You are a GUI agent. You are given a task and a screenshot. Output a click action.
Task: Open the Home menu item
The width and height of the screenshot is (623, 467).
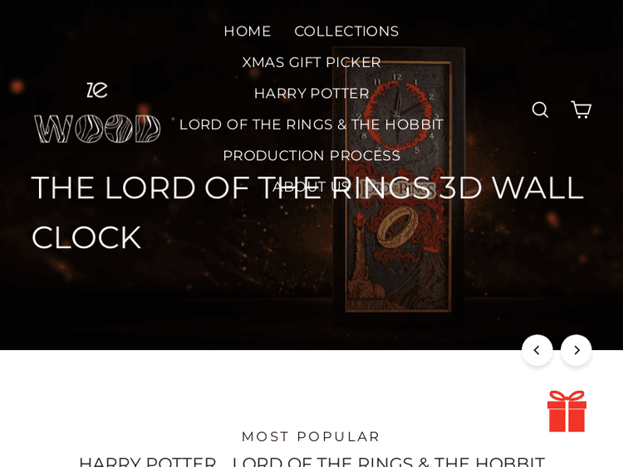coord(248,32)
